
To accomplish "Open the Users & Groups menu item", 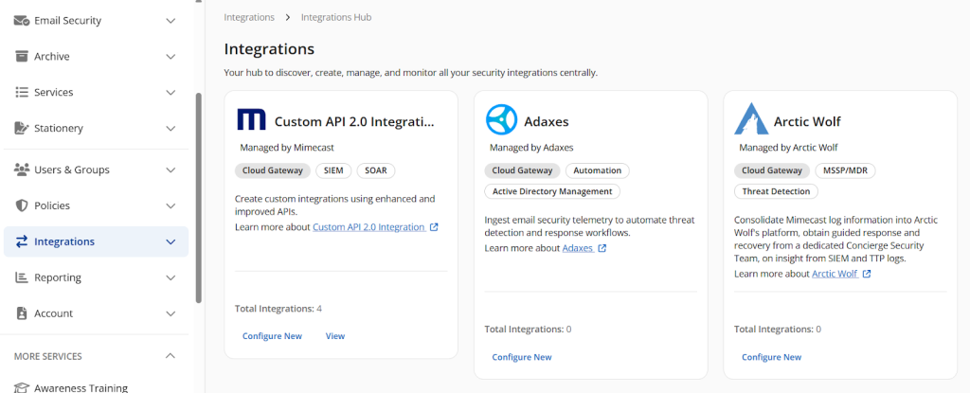I will pyautogui.click(x=96, y=170).
